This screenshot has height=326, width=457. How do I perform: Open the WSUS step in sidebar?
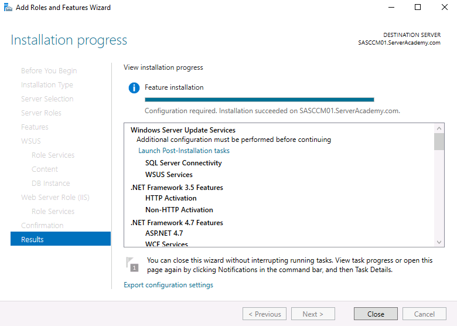pos(31,141)
